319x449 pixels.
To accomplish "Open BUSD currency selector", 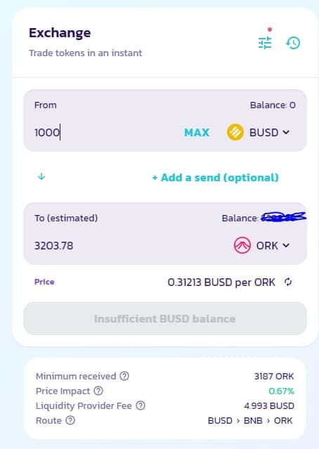I will tap(259, 132).
